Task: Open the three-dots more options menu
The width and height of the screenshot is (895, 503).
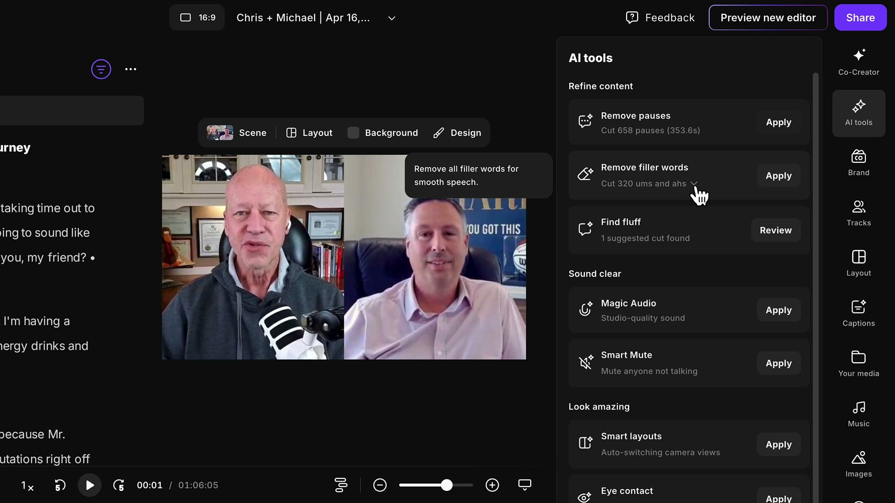Action: point(131,69)
